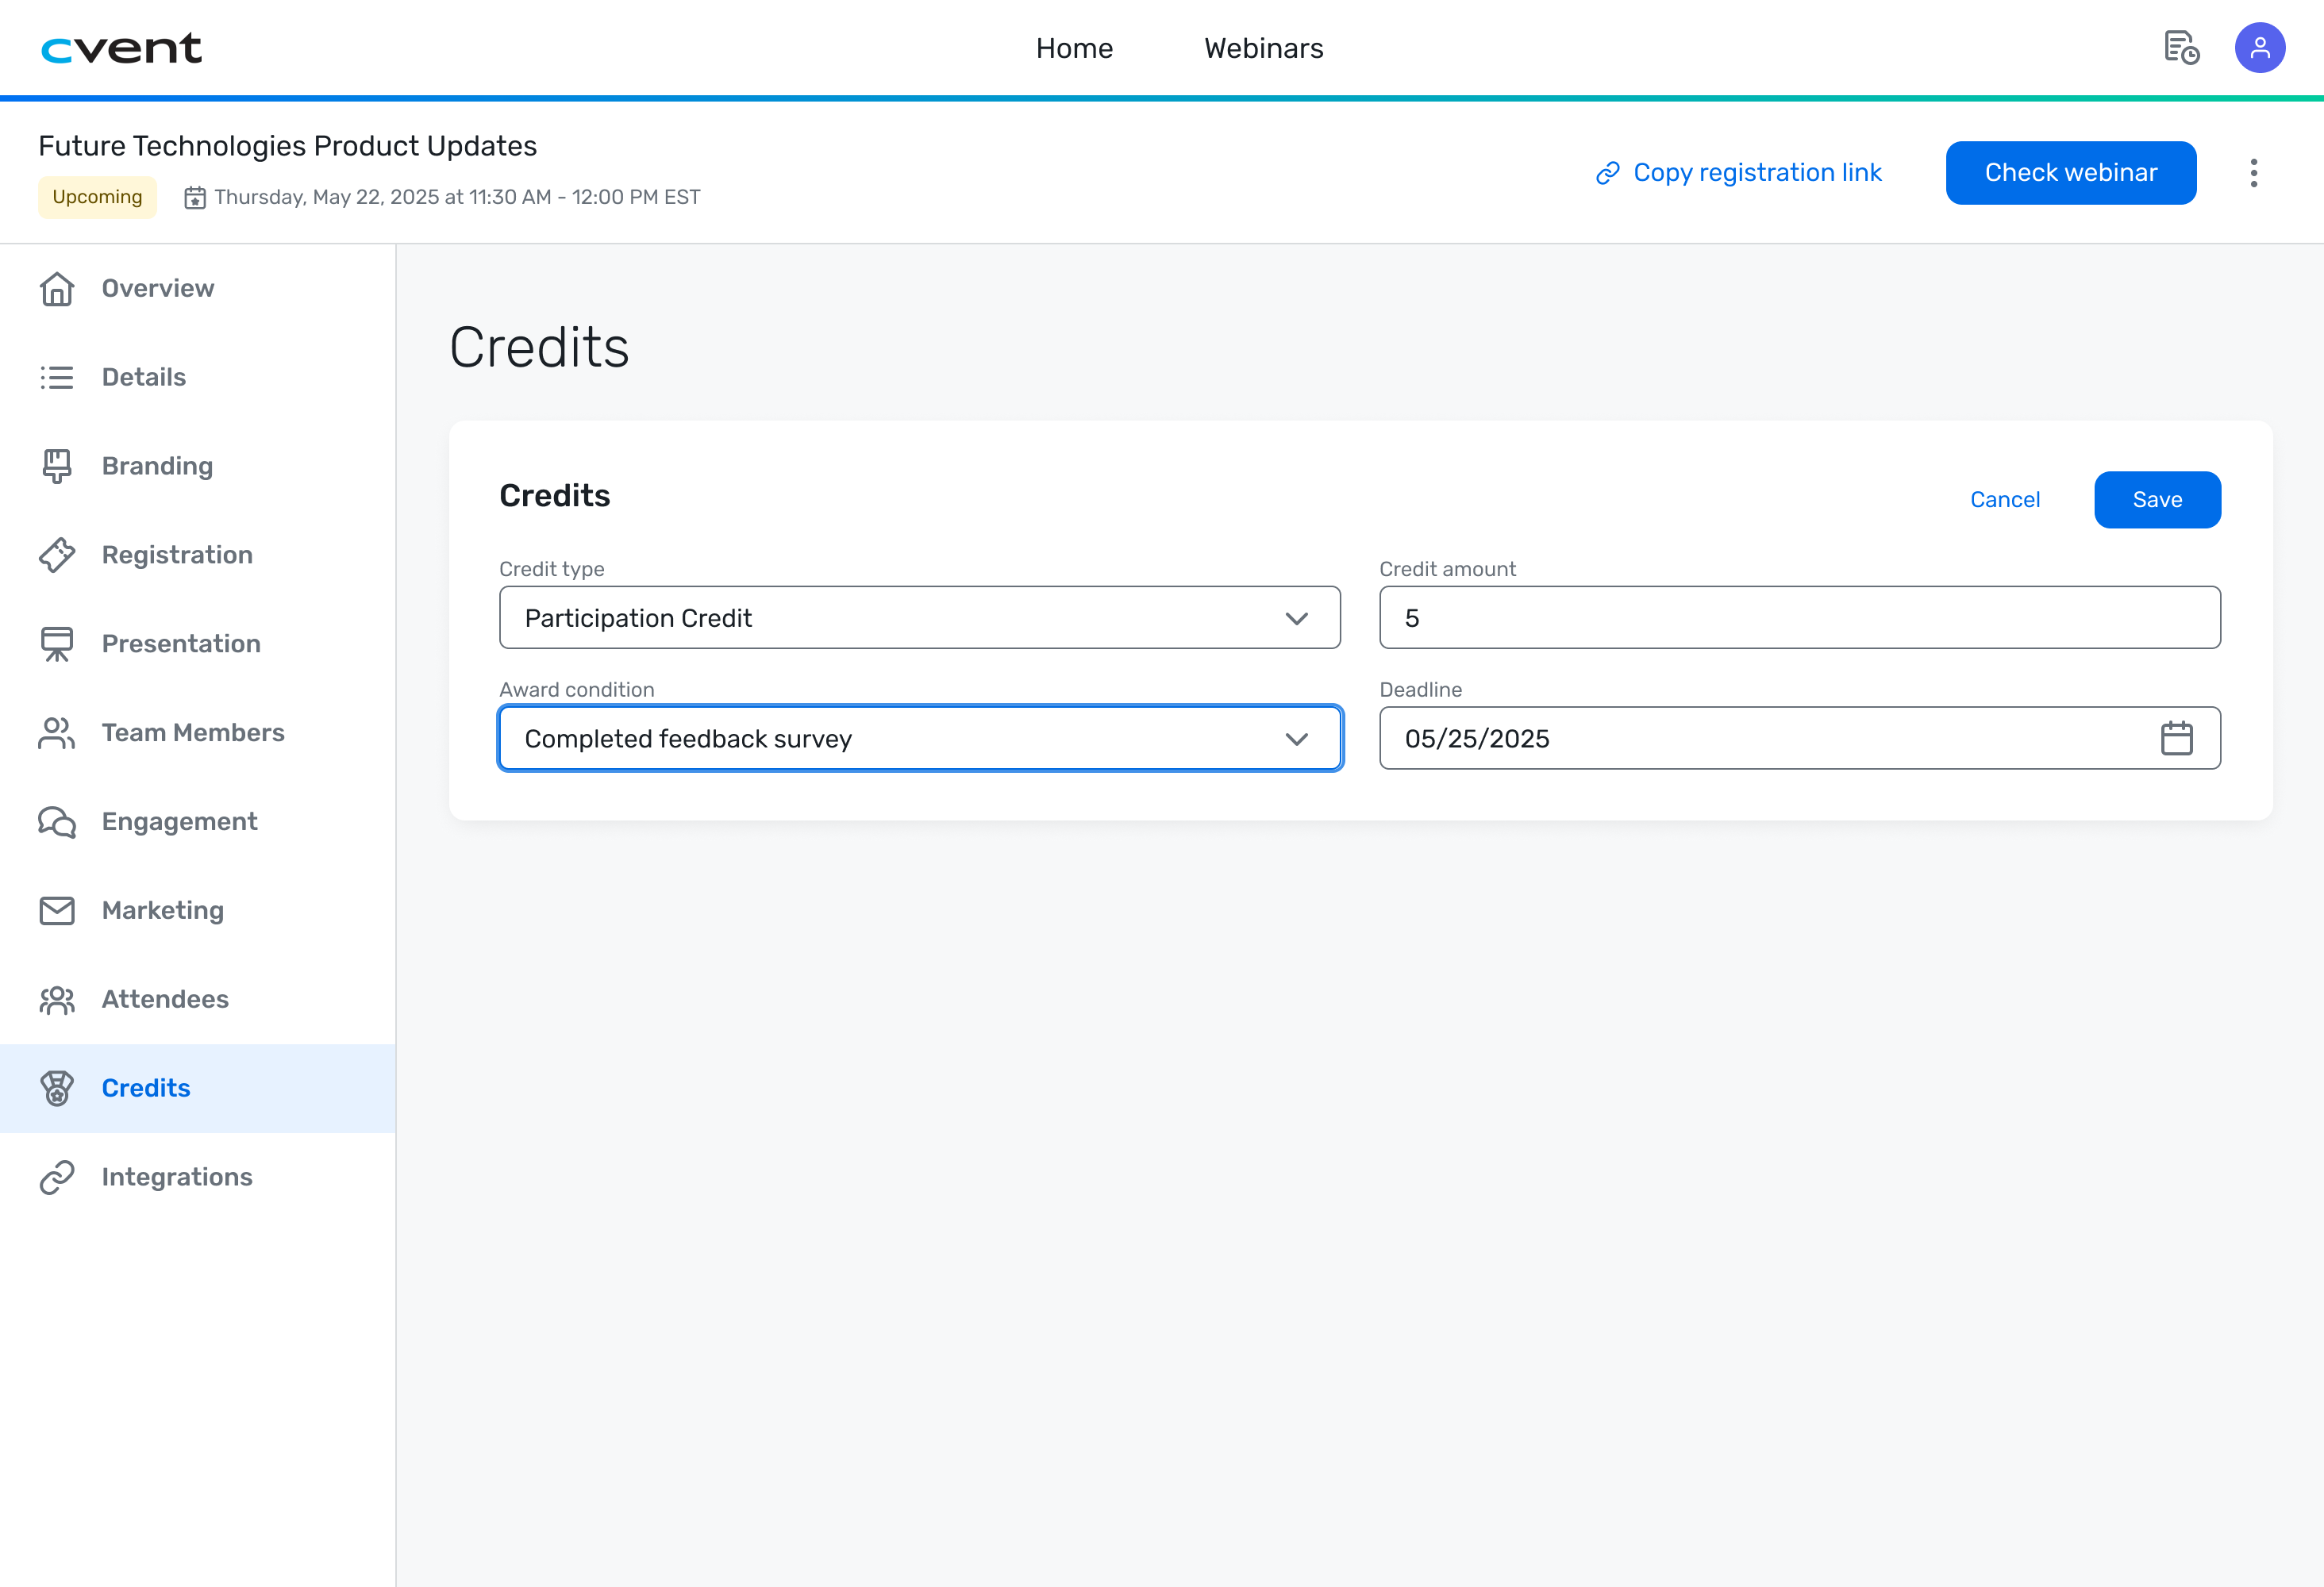
Task: Expand the Credit type dropdown
Action: click(x=919, y=618)
